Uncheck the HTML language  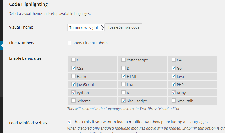click(124, 76)
